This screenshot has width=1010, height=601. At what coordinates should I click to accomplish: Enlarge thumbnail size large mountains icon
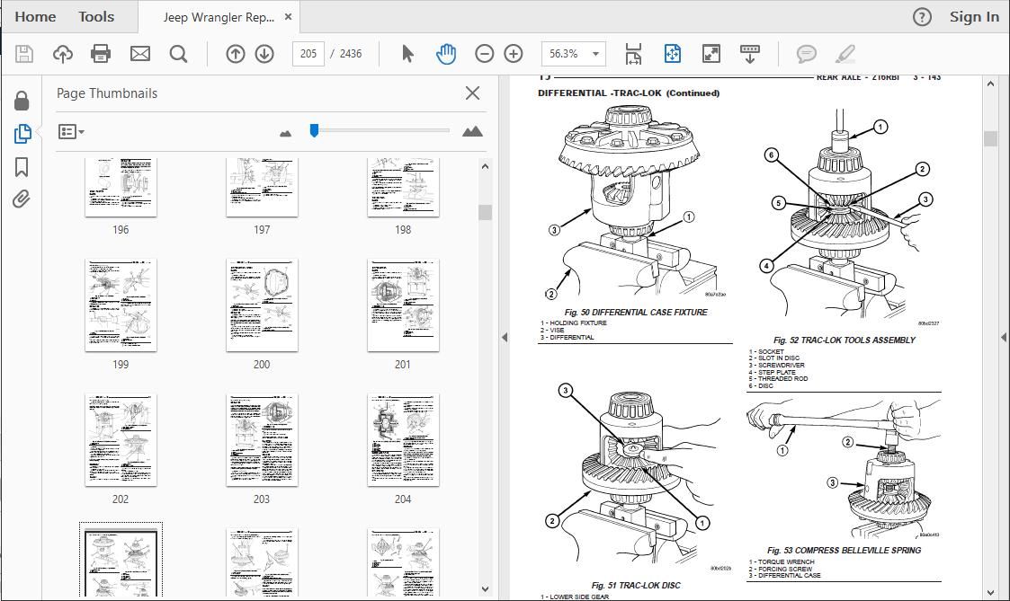(x=472, y=131)
